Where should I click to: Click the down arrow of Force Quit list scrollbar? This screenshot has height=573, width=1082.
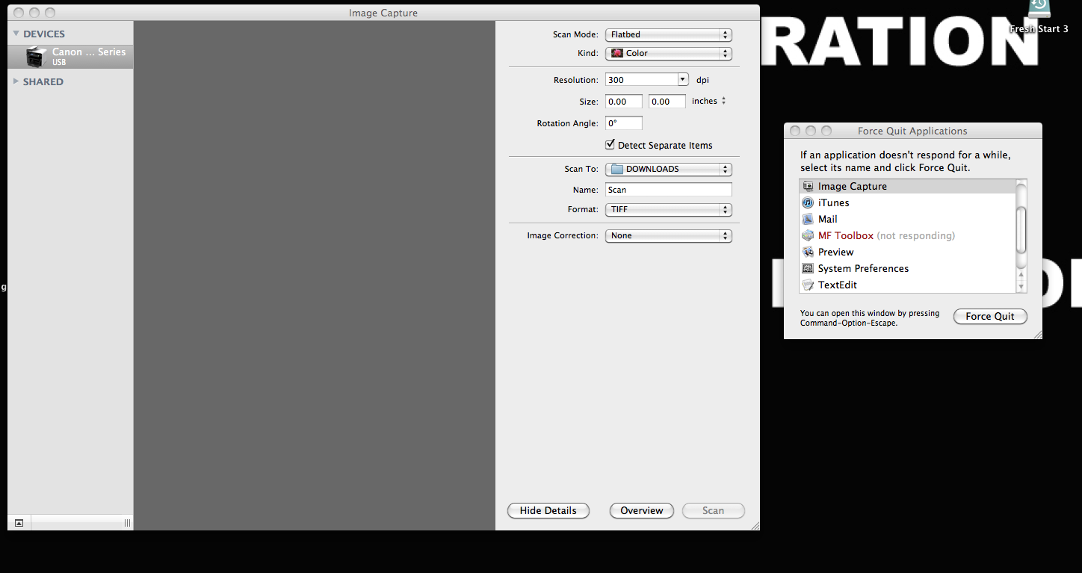1021,287
